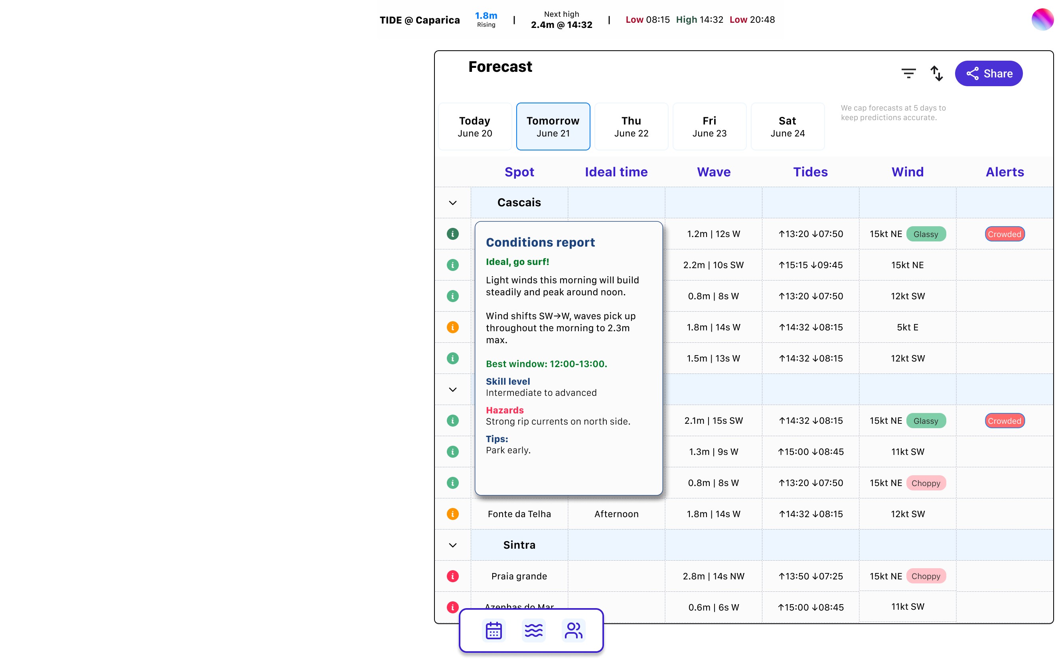This screenshot has width=1062, height=664.
Task: Open the people/community icon in the bottom bar
Action: [573, 630]
